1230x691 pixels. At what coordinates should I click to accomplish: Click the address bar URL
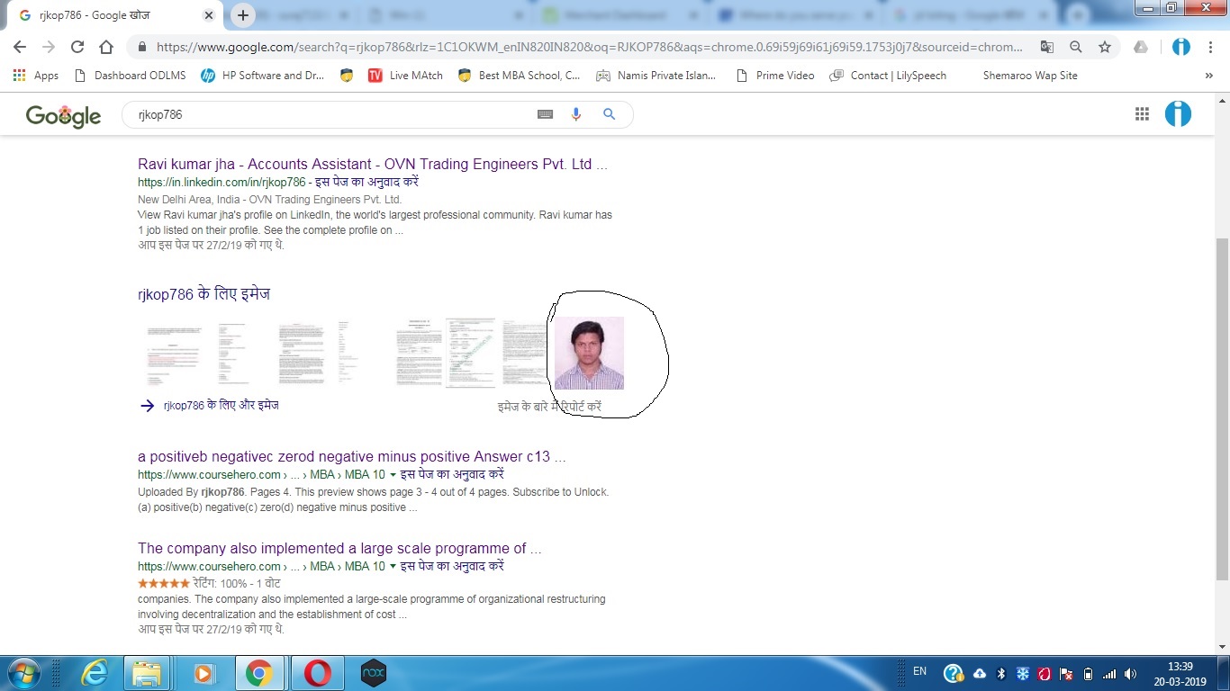click(x=590, y=47)
